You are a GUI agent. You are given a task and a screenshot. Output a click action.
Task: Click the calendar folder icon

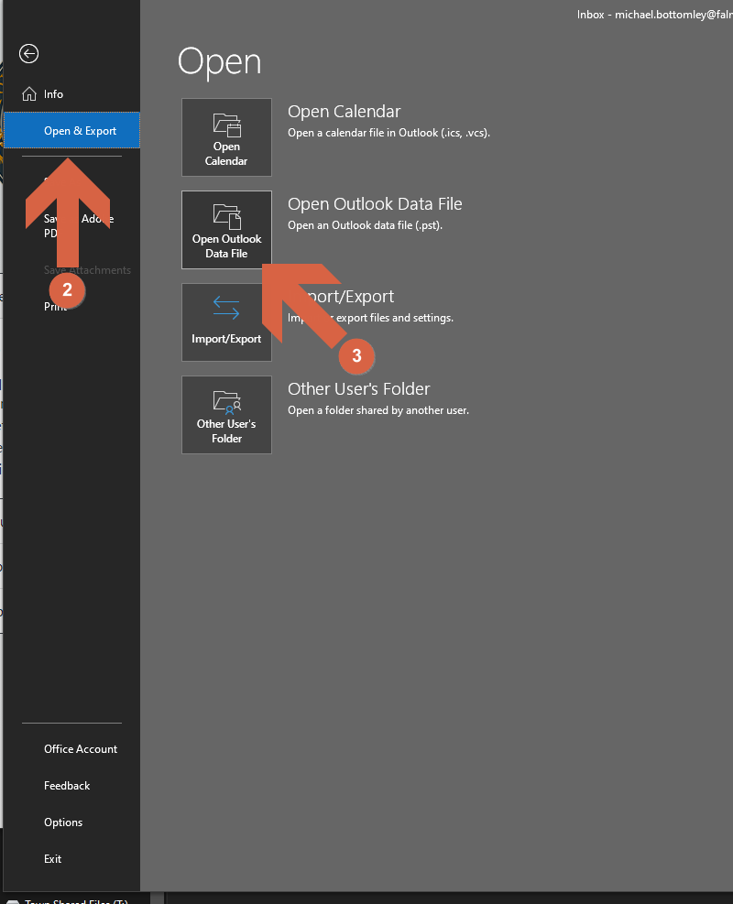pos(226,125)
